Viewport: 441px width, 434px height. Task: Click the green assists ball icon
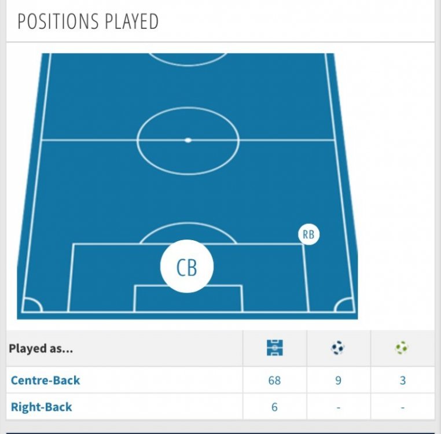click(402, 348)
